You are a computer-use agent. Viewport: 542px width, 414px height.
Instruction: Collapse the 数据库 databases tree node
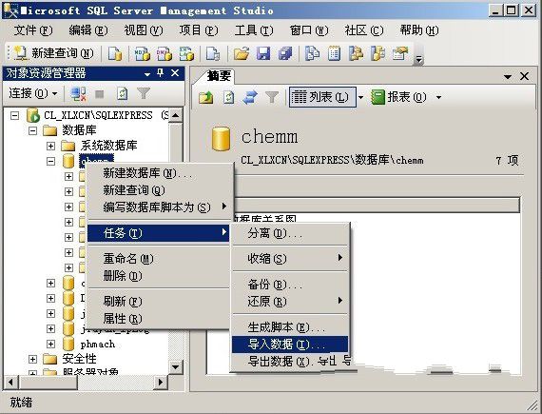tap(33, 130)
